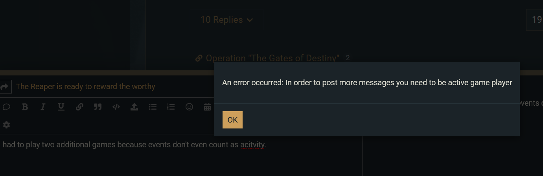Click the number box showing 19
This screenshot has width=543, height=176.
(536, 20)
